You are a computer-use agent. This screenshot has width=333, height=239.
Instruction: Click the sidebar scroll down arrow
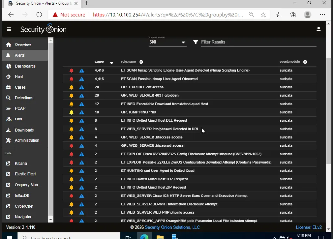tap(50, 220)
